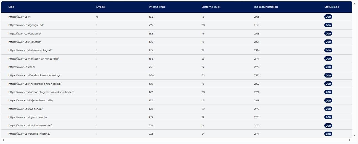Click the 200 status badge for webshop

[328, 109]
